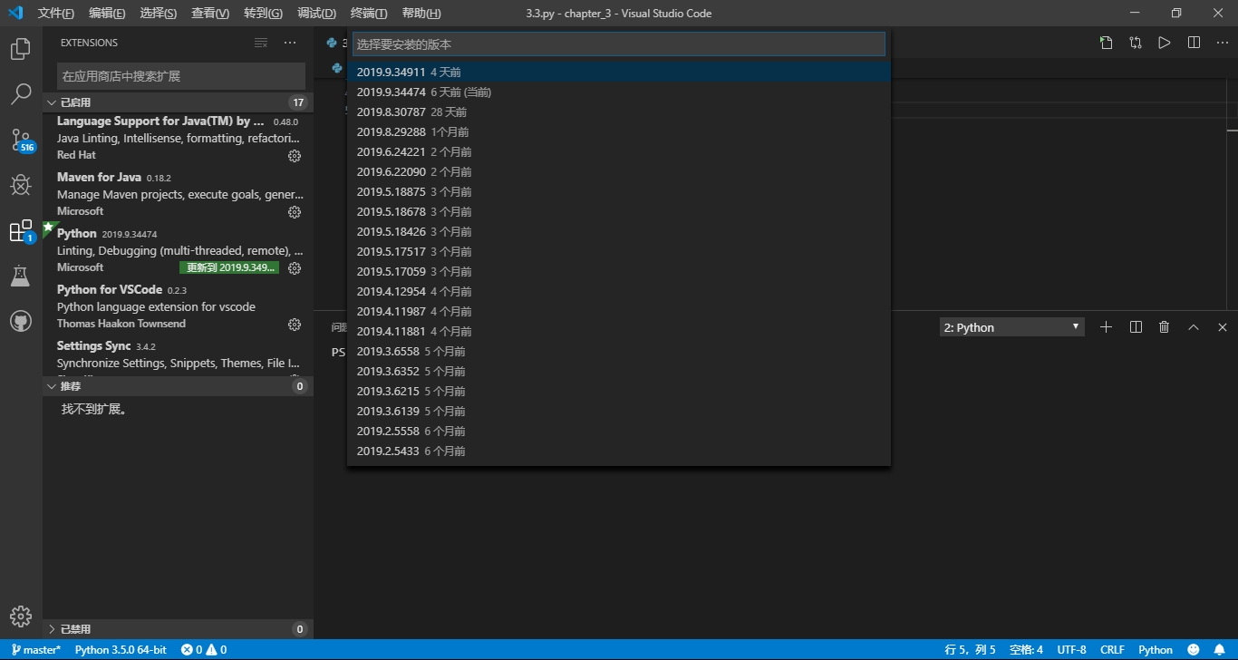Click 更新到 2019.9.349 for Python extension
This screenshot has height=660, width=1238.
pyautogui.click(x=229, y=267)
